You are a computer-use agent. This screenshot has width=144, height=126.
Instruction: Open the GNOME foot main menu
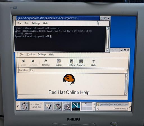click(24, 106)
